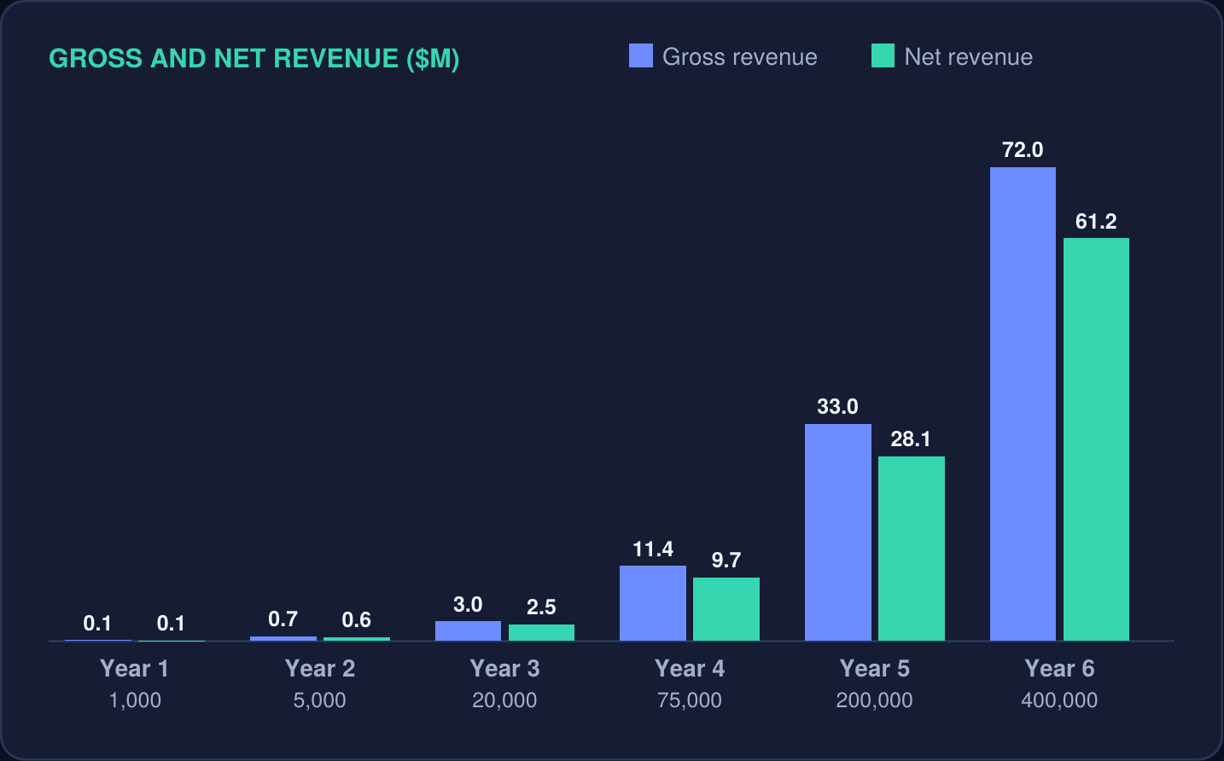Click the 75,000 count under Year 4
Viewport: 1224px width, 761px height.
click(690, 700)
